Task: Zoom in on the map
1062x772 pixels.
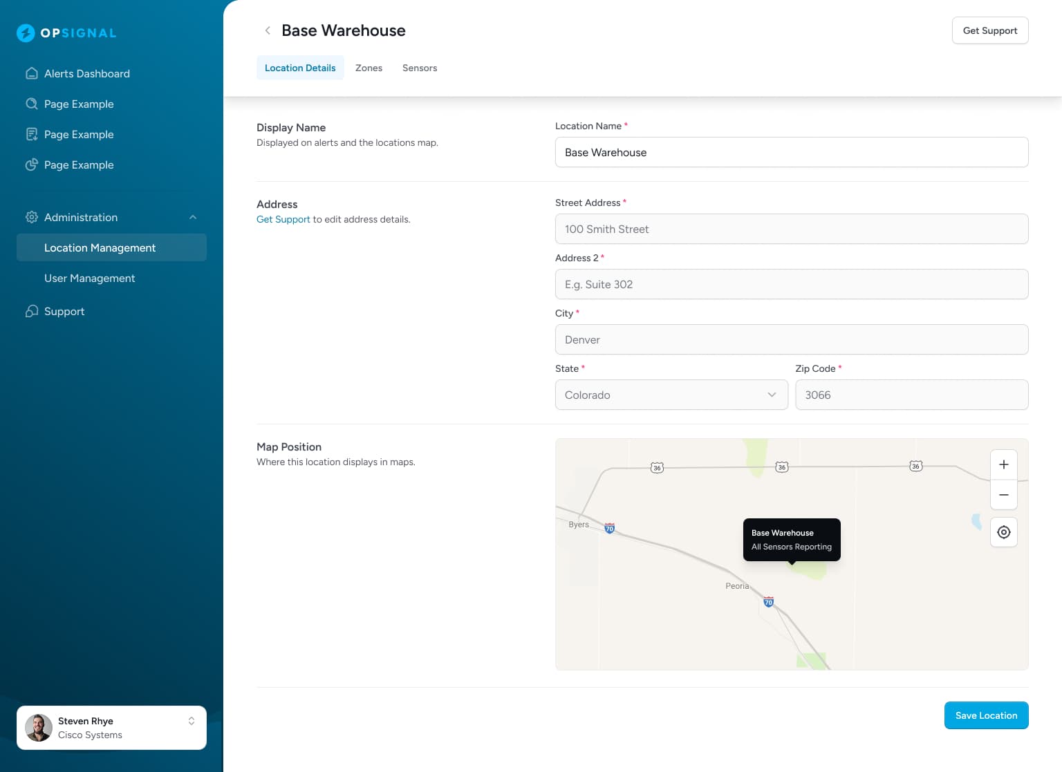Action: [1003, 464]
